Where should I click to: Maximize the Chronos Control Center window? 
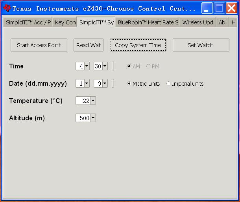point(219,8)
